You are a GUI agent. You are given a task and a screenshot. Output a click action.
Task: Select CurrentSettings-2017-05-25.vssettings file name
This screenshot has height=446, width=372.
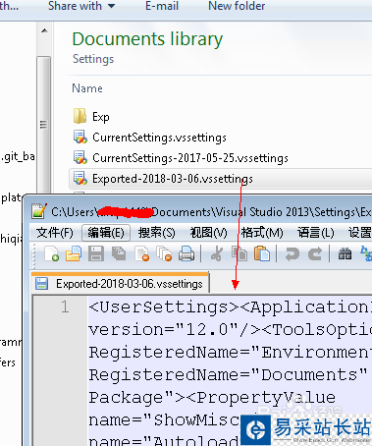point(190,158)
